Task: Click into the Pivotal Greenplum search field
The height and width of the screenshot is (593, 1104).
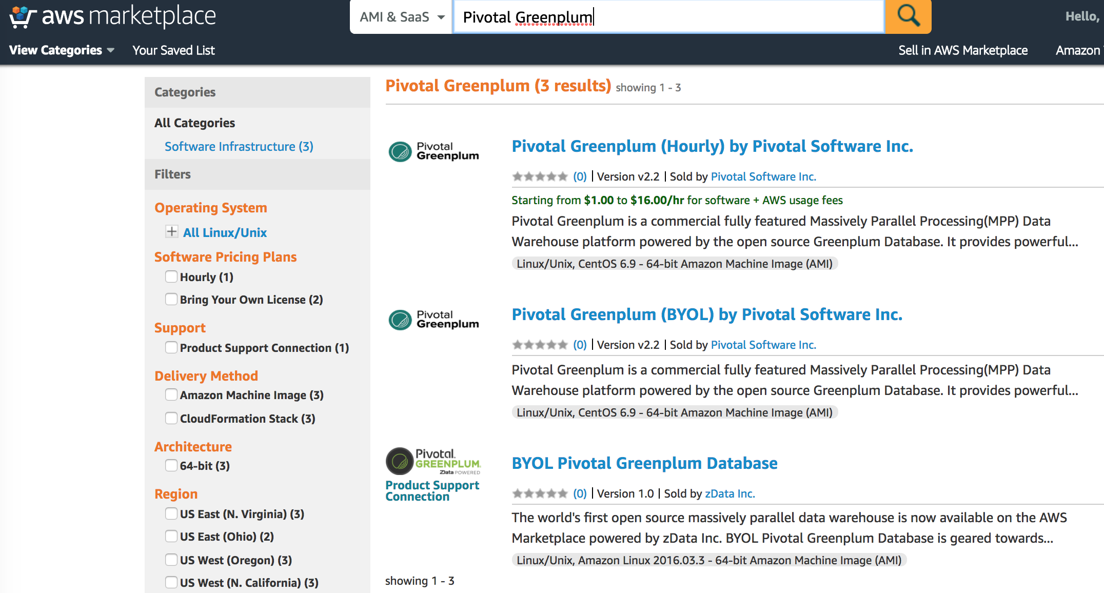Action: coord(667,17)
